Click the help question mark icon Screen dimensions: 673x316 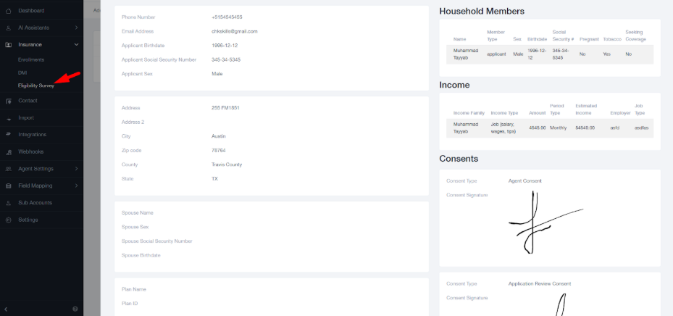point(75,309)
